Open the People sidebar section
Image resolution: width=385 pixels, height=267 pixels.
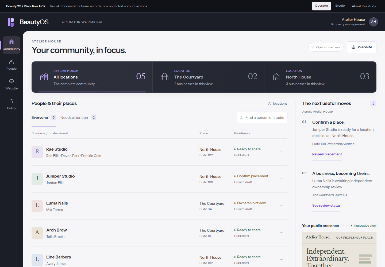(x=11, y=65)
